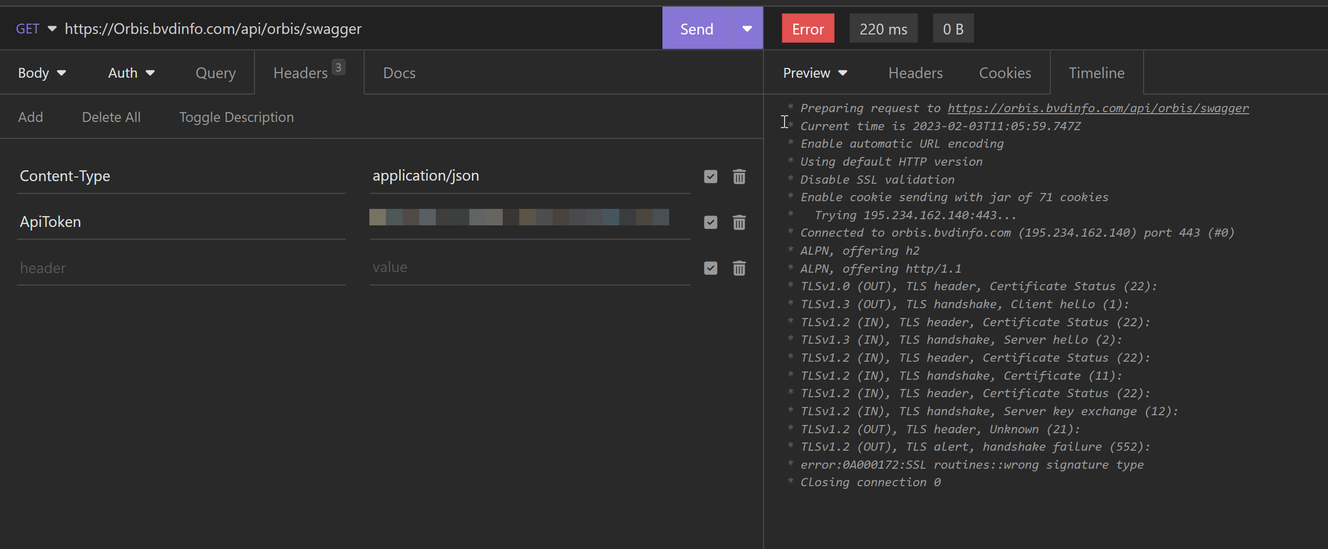Click the Send button
1328x549 pixels.
(x=696, y=29)
